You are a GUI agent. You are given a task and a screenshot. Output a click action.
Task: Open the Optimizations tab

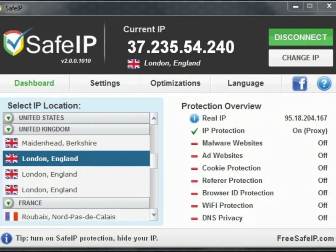coord(176,83)
